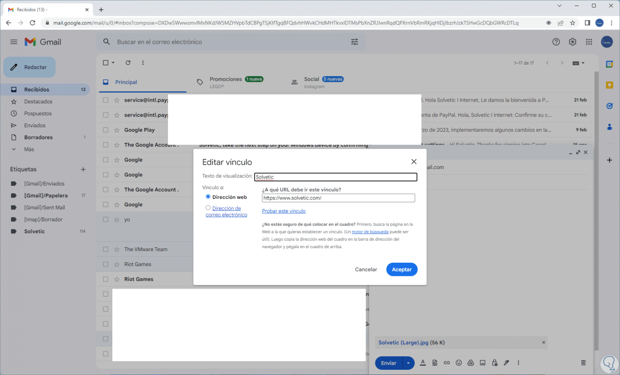This screenshot has width=620, height=375.
Task: Open compose more options three-dot menu
Action: [519, 363]
